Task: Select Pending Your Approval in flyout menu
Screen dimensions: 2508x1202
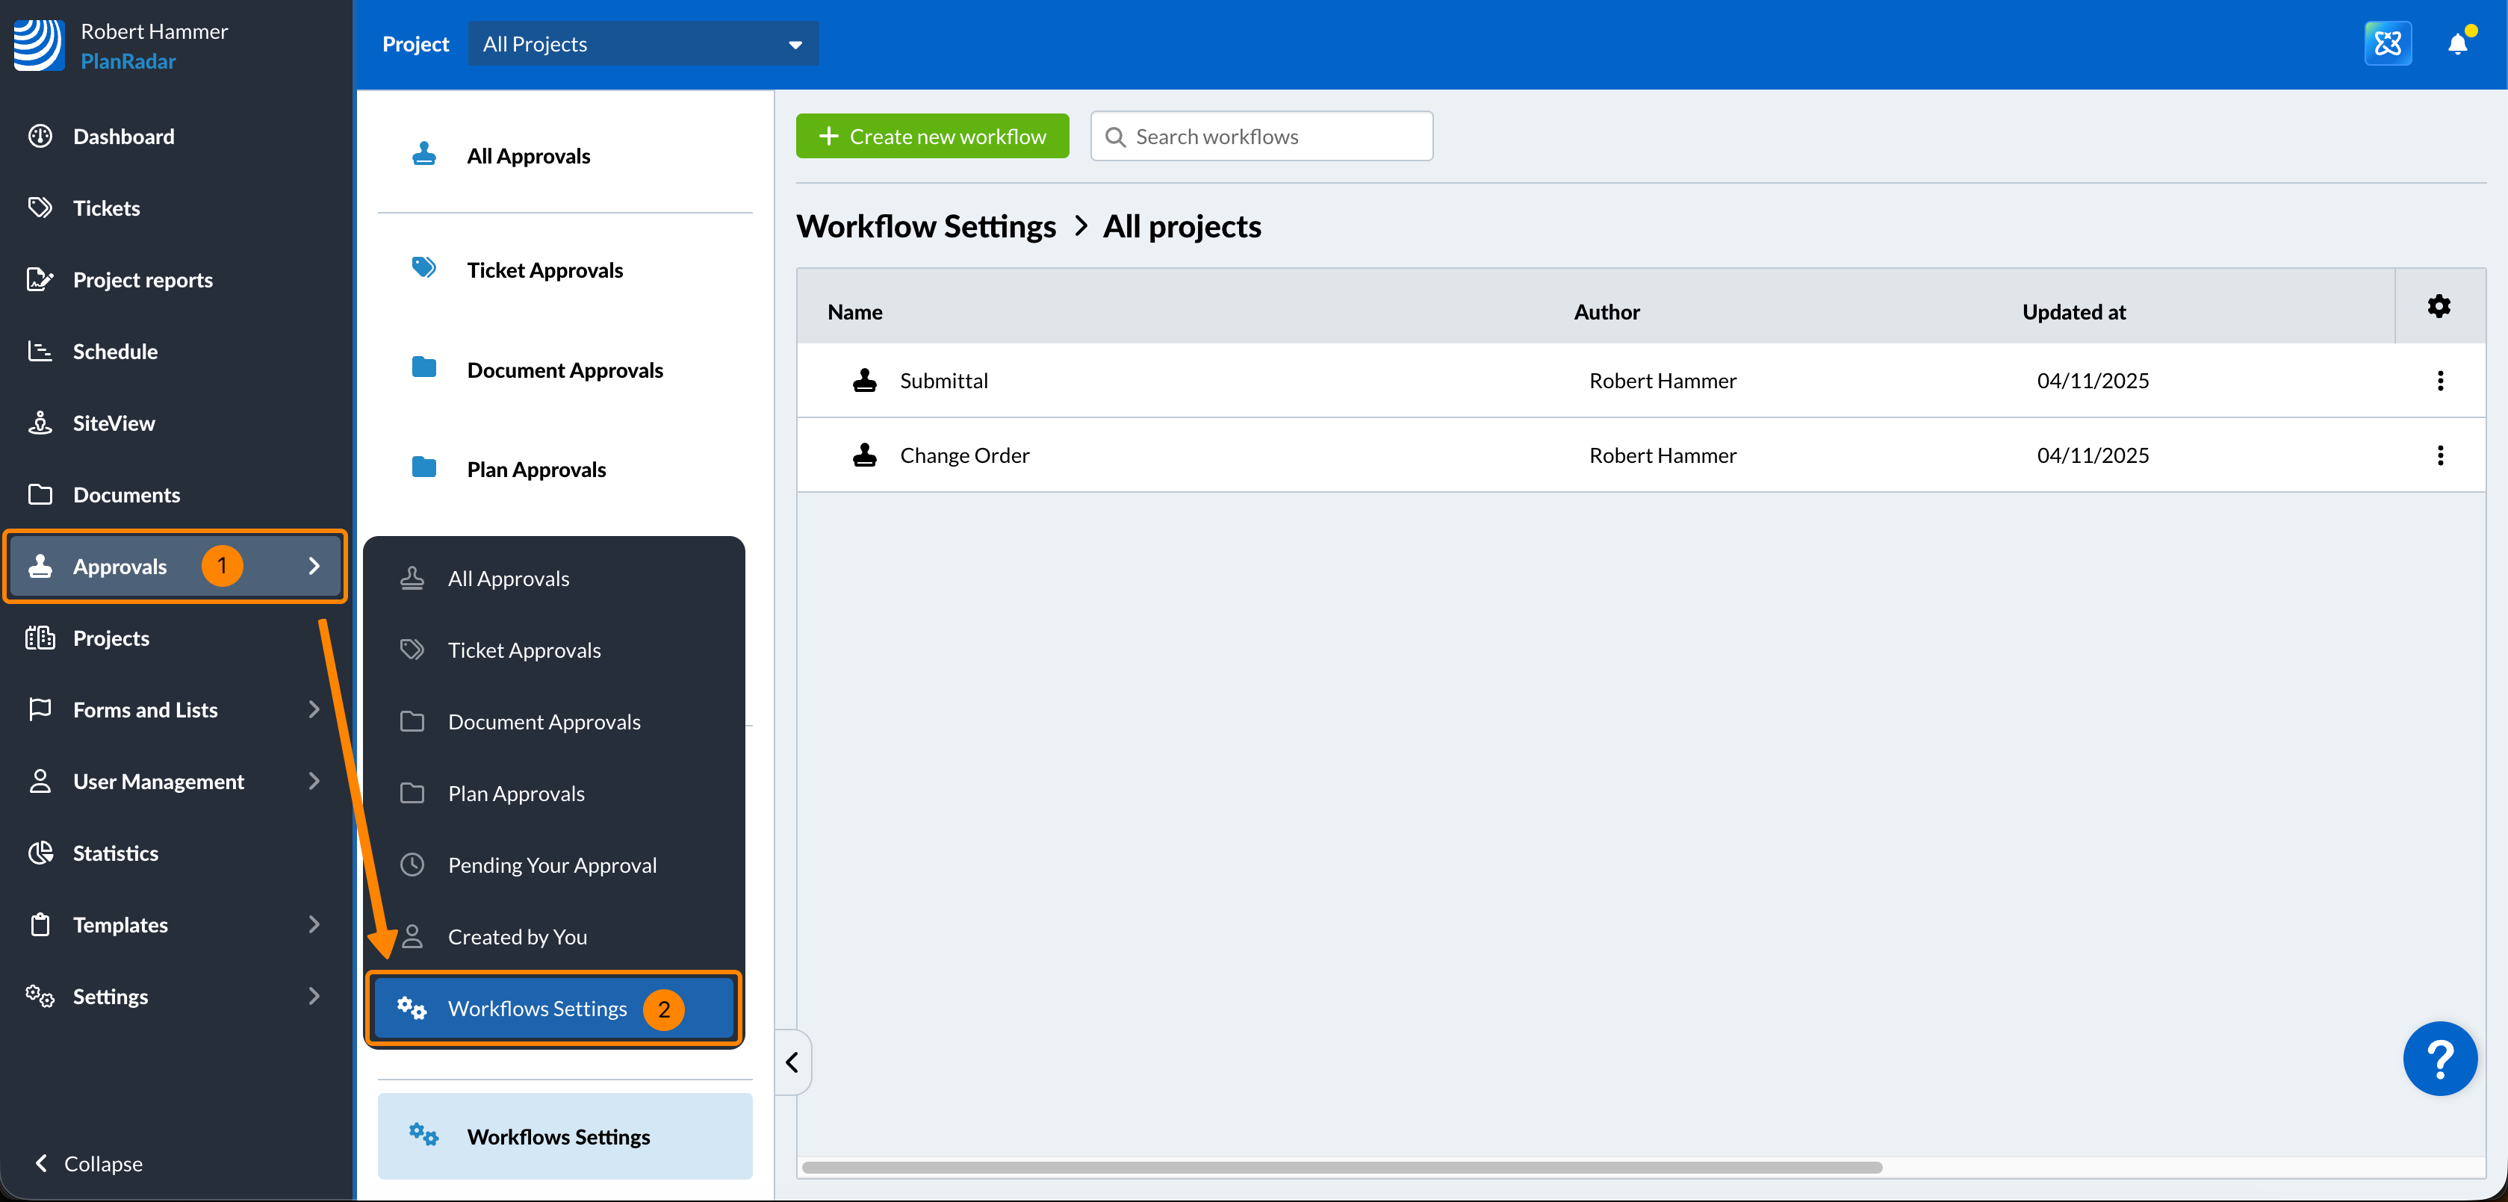Action: click(x=551, y=865)
